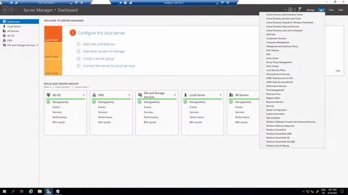This screenshot has width=348, height=195.
Task: Click the Local Server tile icon
Action: [185, 95]
